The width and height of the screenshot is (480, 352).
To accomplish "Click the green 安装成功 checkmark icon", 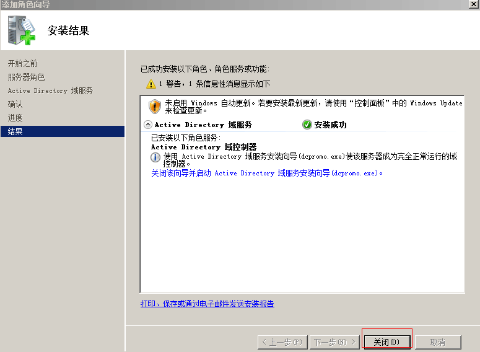I will click(x=307, y=125).
